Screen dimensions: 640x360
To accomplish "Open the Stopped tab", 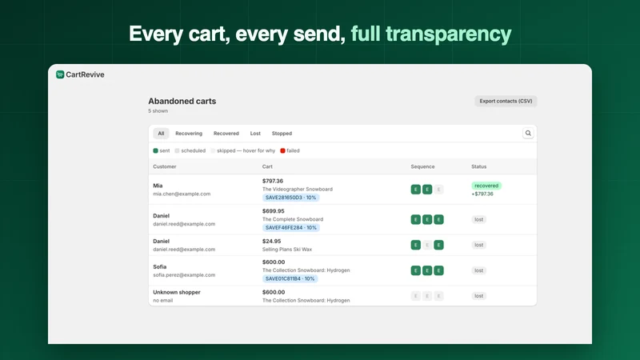I will click(282, 134).
